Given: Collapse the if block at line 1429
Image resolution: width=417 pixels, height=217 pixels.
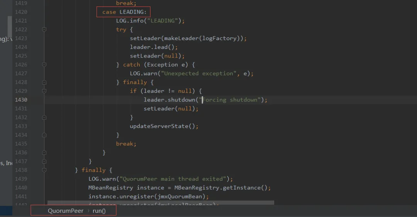Looking at the screenshot, I should pyautogui.click(x=44, y=91).
